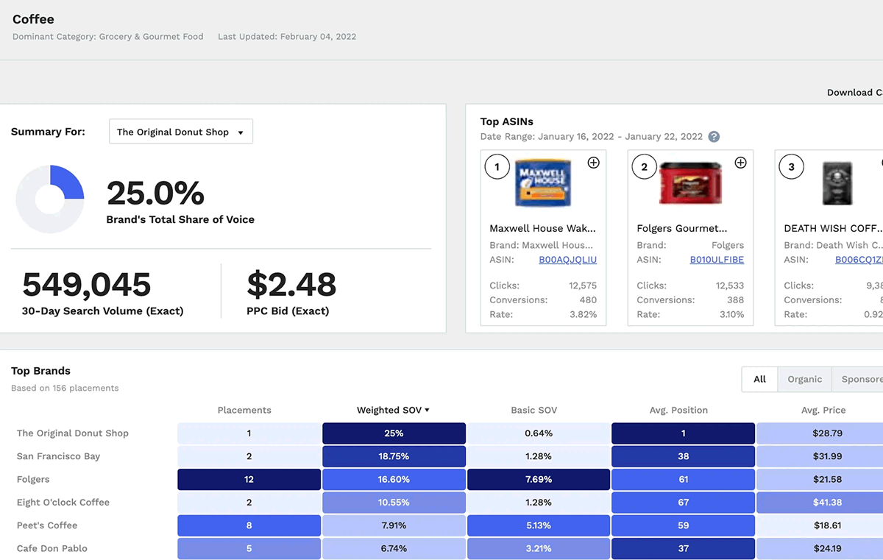This screenshot has height=560, width=883.
Task: Click the 25% Weighted SOV cell
Action: pos(394,433)
